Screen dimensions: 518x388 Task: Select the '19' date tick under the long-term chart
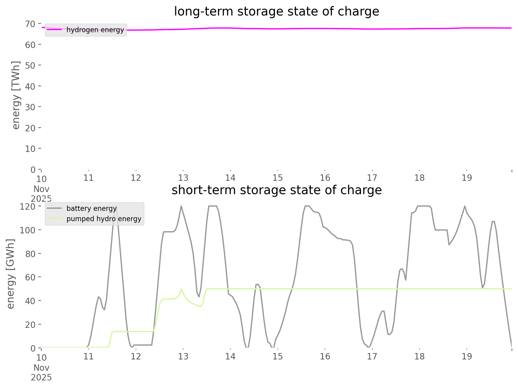click(467, 178)
